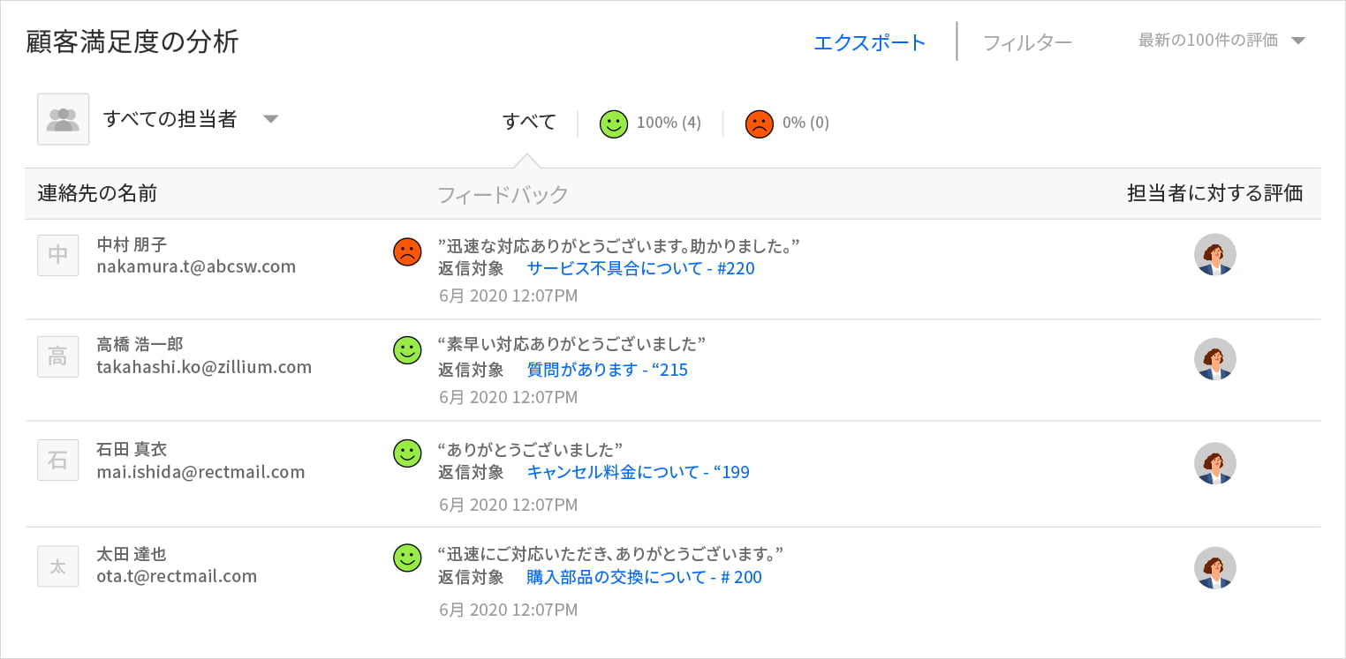Click the エクスポート link
This screenshot has height=659, width=1346.
coord(869,42)
